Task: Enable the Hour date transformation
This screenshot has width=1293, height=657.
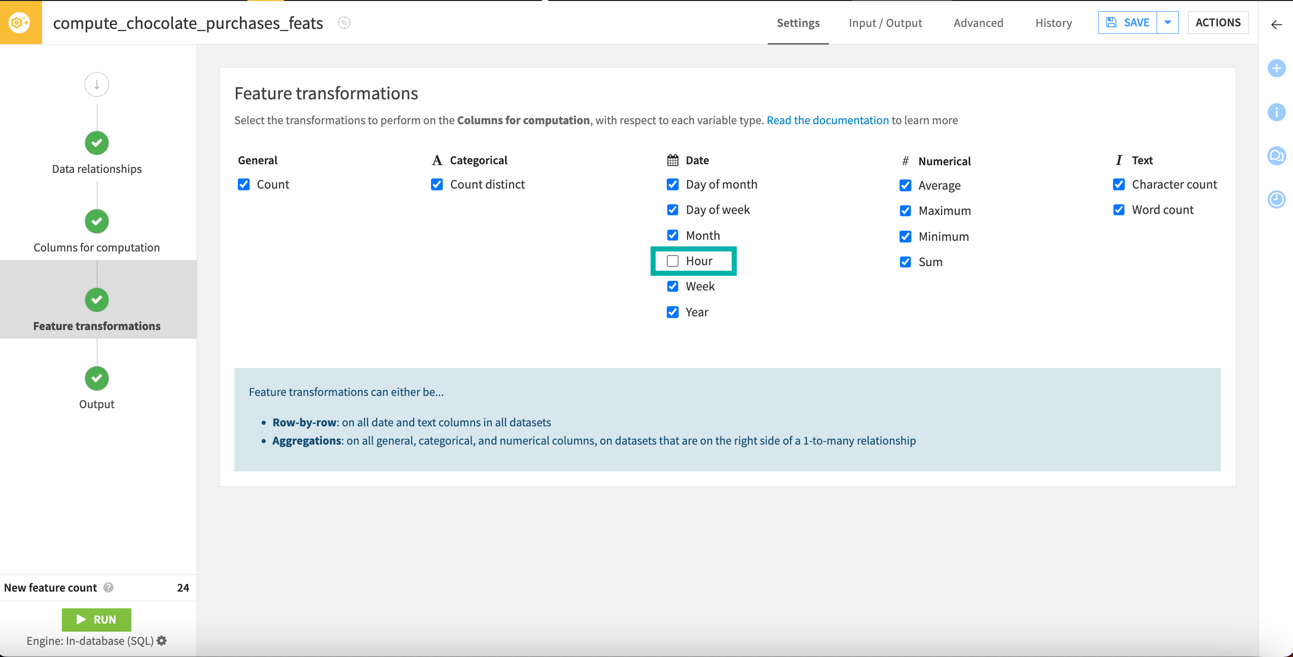Action: (673, 261)
